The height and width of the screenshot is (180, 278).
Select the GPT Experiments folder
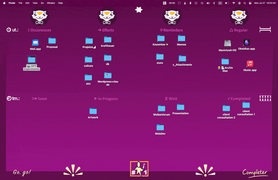31,60
